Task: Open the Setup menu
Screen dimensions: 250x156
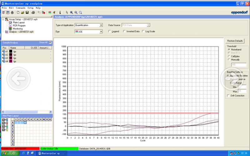Action: (30, 7)
